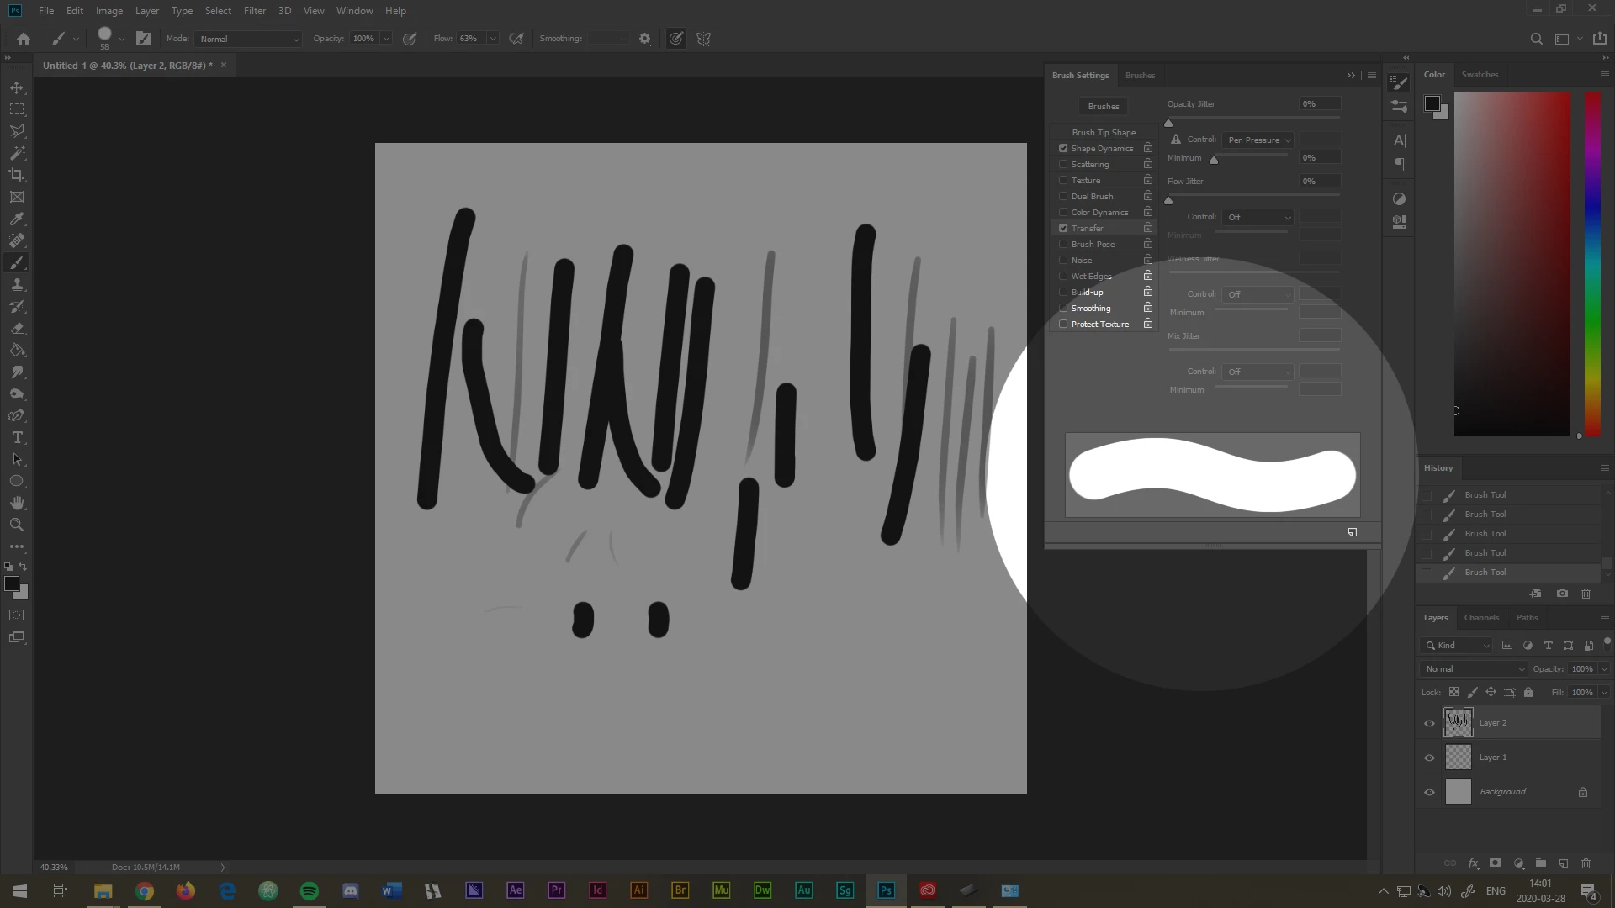Open the brush Mode dropdown
Screen dimensions: 1615x908
click(x=248, y=39)
